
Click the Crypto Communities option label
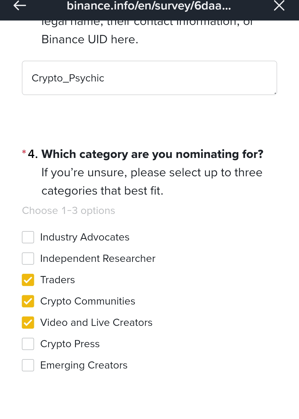click(88, 301)
